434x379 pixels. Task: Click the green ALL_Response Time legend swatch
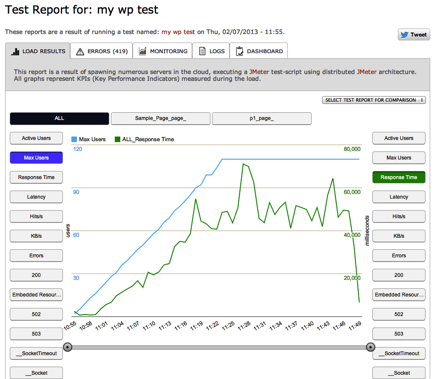(x=117, y=140)
